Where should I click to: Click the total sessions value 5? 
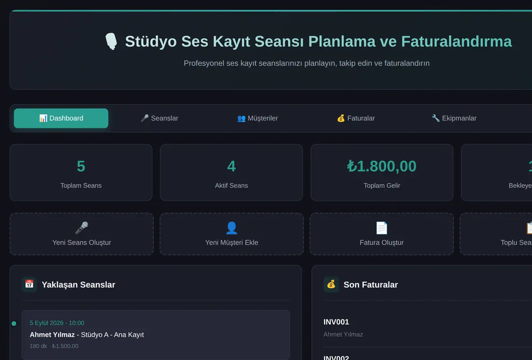[x=81, y=166]
